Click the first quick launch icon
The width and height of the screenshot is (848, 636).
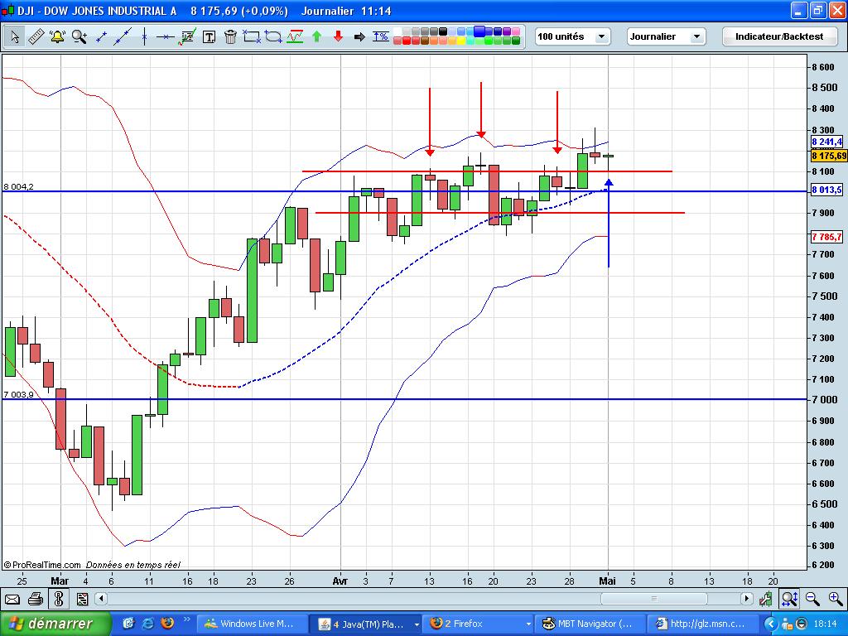pos(128,624)
